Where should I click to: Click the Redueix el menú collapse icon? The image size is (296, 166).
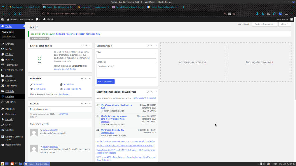click(x=3, y=145)
